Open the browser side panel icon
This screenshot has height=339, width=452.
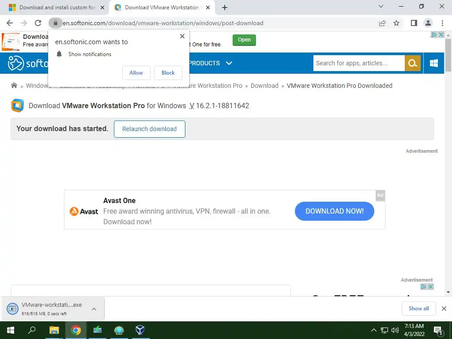414,23
